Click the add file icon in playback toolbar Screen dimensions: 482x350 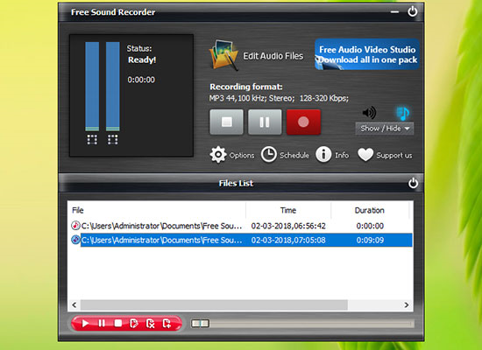coord(167,323)
